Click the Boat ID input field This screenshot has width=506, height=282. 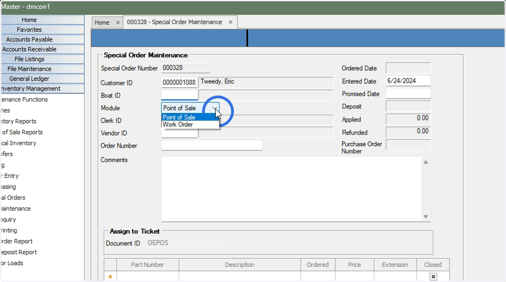(180, 95)
